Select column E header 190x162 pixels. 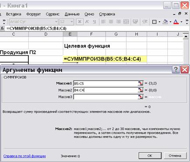(x=70, y=34)
